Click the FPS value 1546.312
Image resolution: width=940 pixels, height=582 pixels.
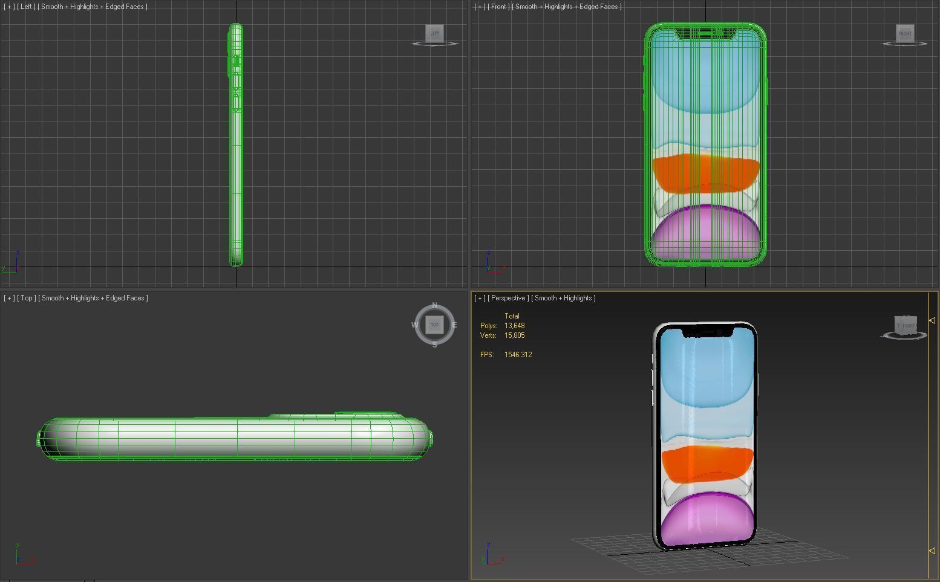pos(518,355)
